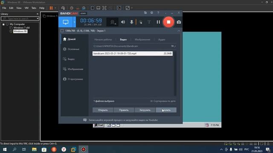The width and height of the screenshot is (273, 153).
Task: Open the stretch guest dropdown arrow
Action: click(x=132, y=8)
